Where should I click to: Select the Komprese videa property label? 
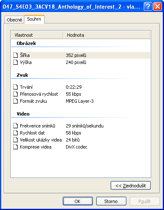[36, 147]
